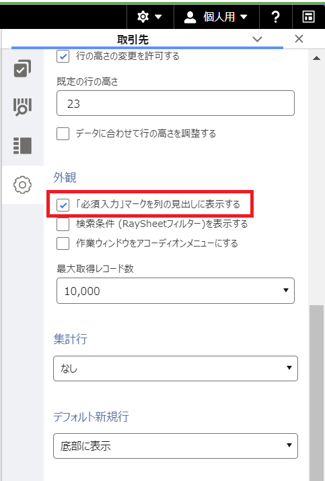Enable データに合わせて行の高さを調整する checkbox
The width and height of the screenshot is (325, 481).
pyautogui.click(x=63, y=134)
